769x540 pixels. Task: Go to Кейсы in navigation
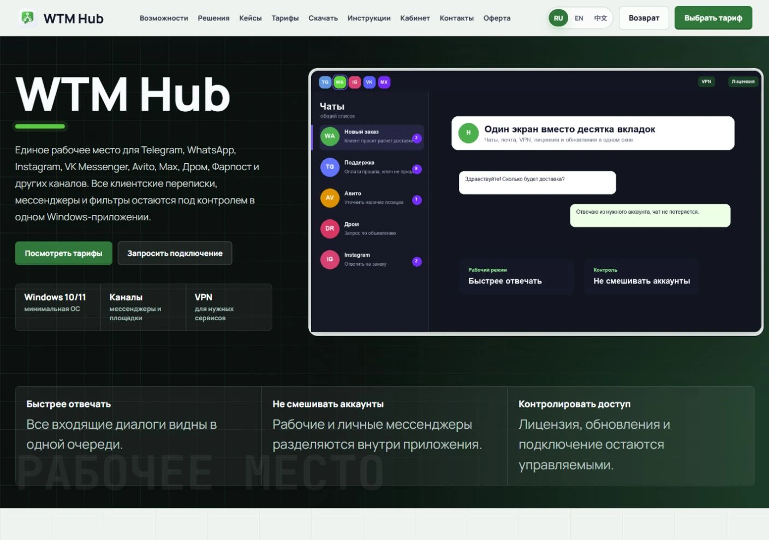(x=251, y=18)
